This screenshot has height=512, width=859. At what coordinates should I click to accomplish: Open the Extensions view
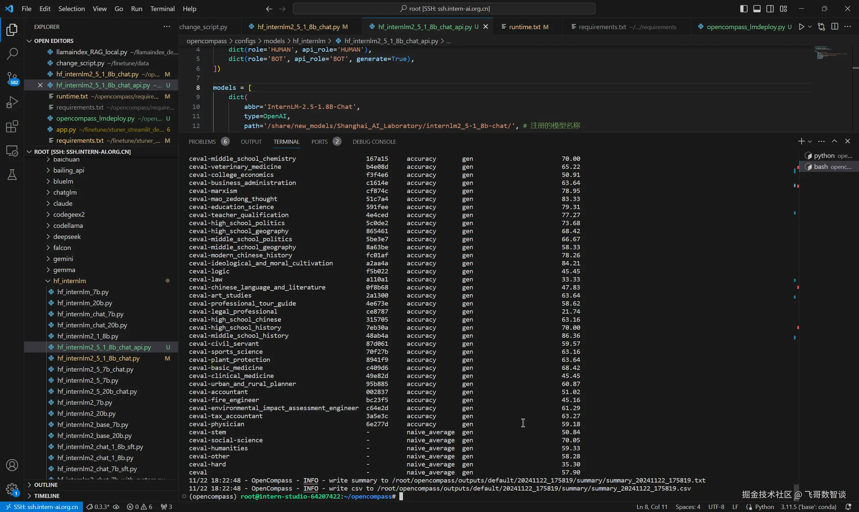(x=12, y=127)
